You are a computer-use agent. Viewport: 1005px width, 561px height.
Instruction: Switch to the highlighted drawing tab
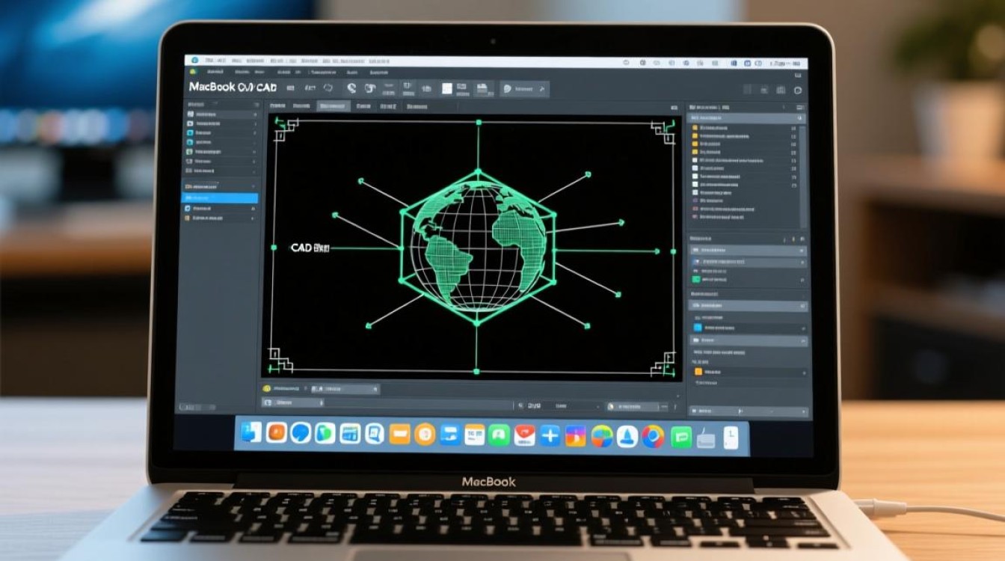pos(334,105)
